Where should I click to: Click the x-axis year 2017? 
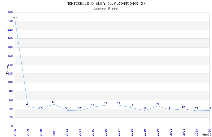(x=119, y=133)
